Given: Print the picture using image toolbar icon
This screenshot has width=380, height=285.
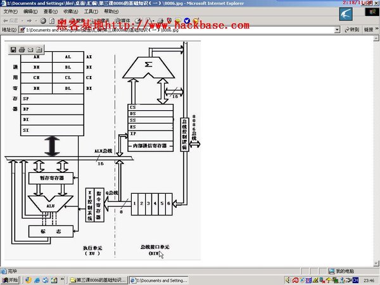Looking at the screenshot, I should (x=22, y=49).
